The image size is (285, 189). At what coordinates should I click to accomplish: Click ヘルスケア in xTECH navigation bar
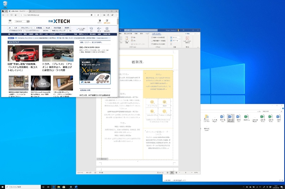click(x=63, y=34)
